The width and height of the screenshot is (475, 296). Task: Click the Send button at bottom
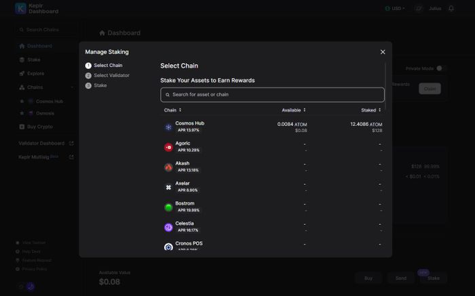coord(401,278)
